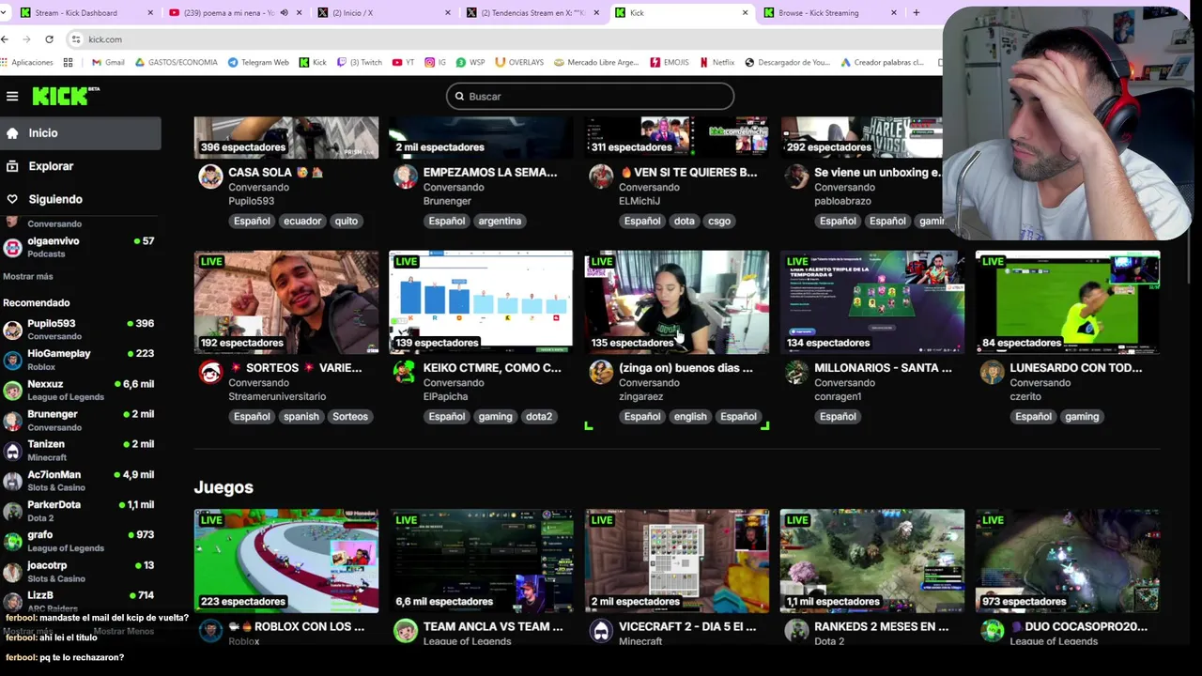Select Explorar in the sidebar
The image size is (1202, 676).
[x=81, y=166]
